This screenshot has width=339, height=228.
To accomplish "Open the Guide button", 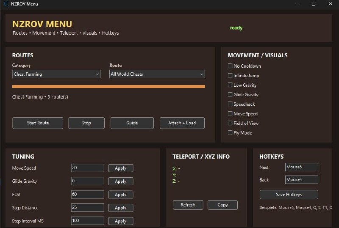I will 132,123.
